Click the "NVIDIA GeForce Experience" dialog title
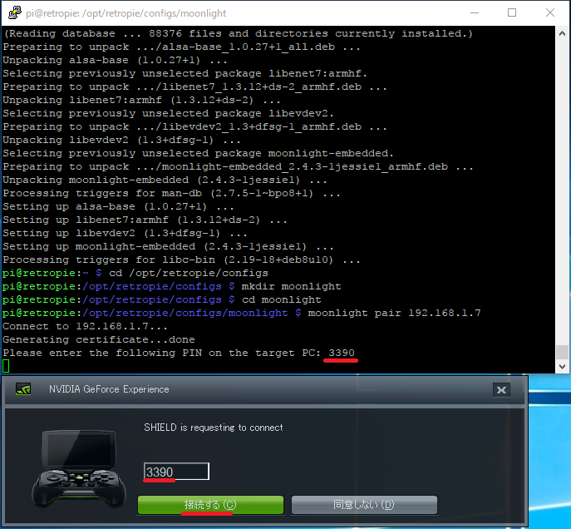571x529 pixels. tap(109, 389)
